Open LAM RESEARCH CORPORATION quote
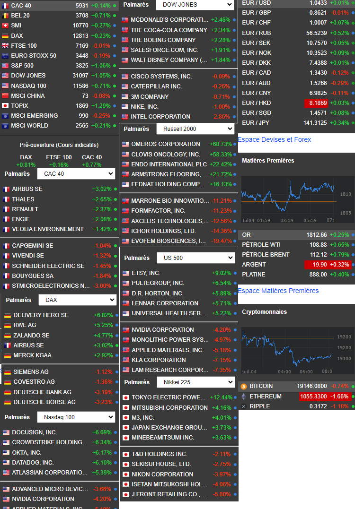The height and width of the screenshot is (509, 355). point(170,370)
